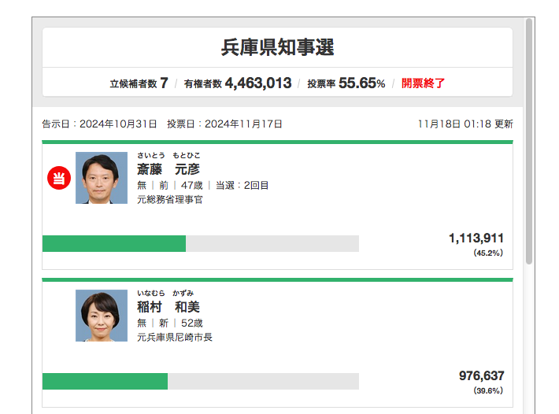Click the red 当 elected badge icon
This screenshot has height=414, width=559.
(x=59, y=178)
